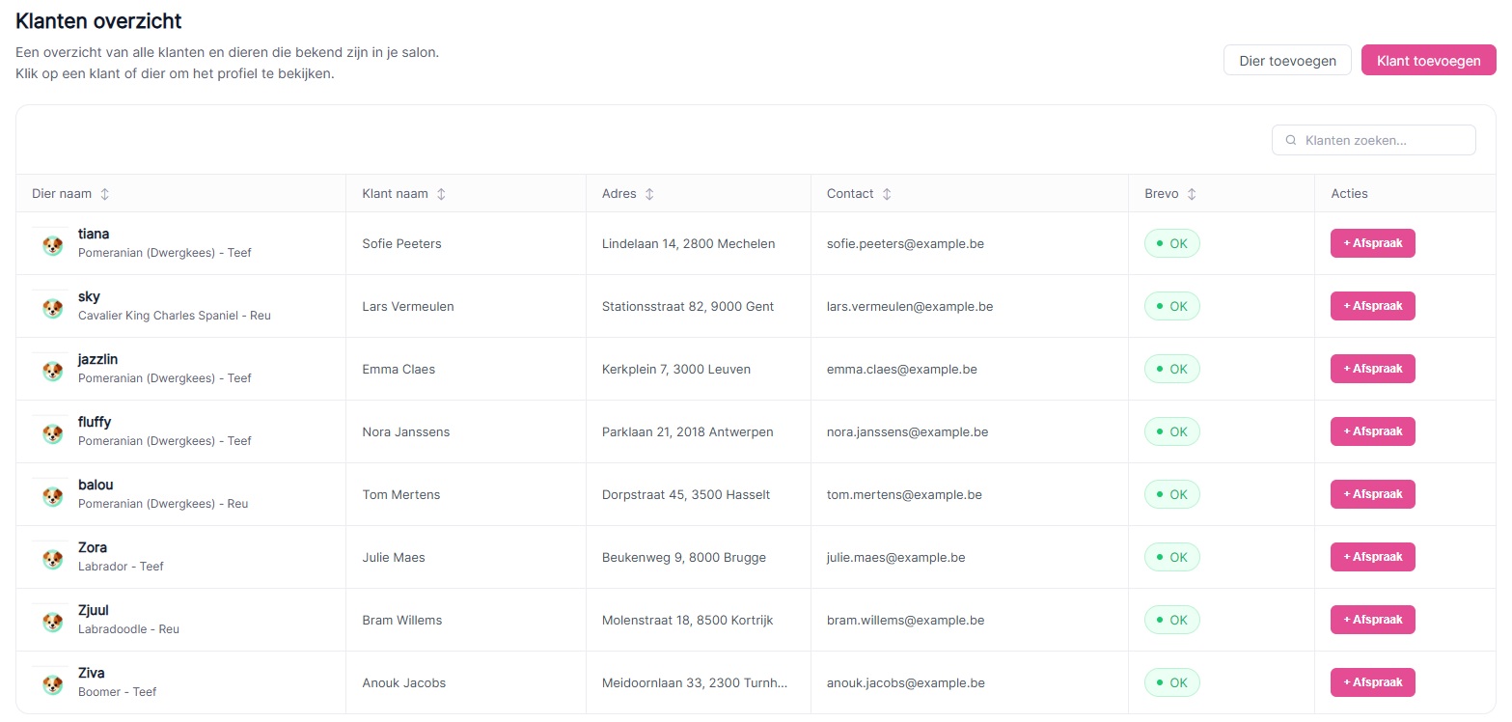The height and width of the screenshot is (722, 1512).
Task: Click the address Lindelaan 14, 2800 Mechelen
Action: coord(689,243)
